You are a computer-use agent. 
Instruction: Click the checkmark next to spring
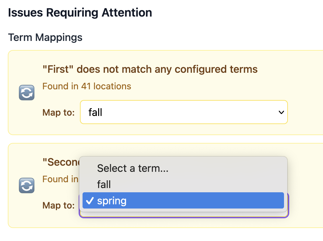click(89, 201)
